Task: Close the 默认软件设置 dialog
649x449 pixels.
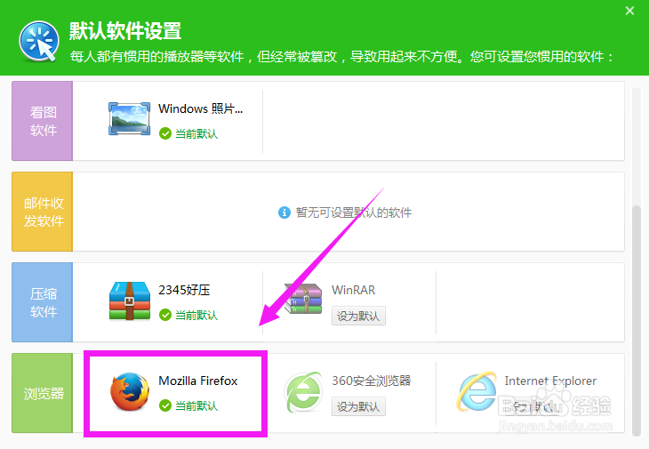Action: click(629, 11)
